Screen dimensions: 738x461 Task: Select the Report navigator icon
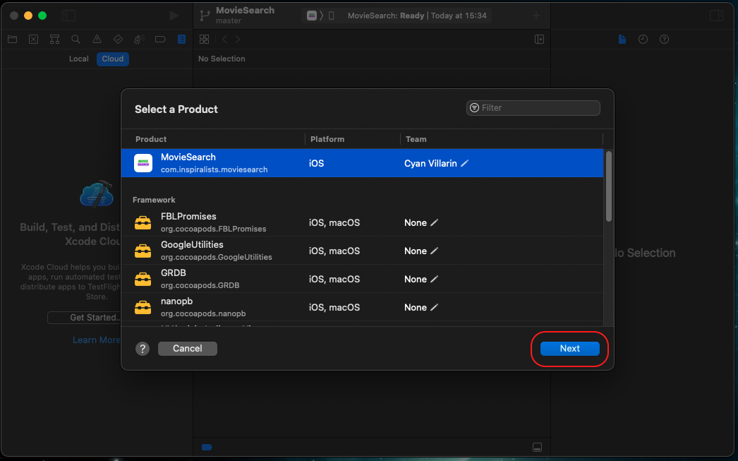tap(181, 40)
